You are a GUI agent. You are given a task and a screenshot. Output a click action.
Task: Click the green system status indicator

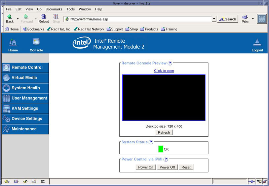(x=161, y=149)
